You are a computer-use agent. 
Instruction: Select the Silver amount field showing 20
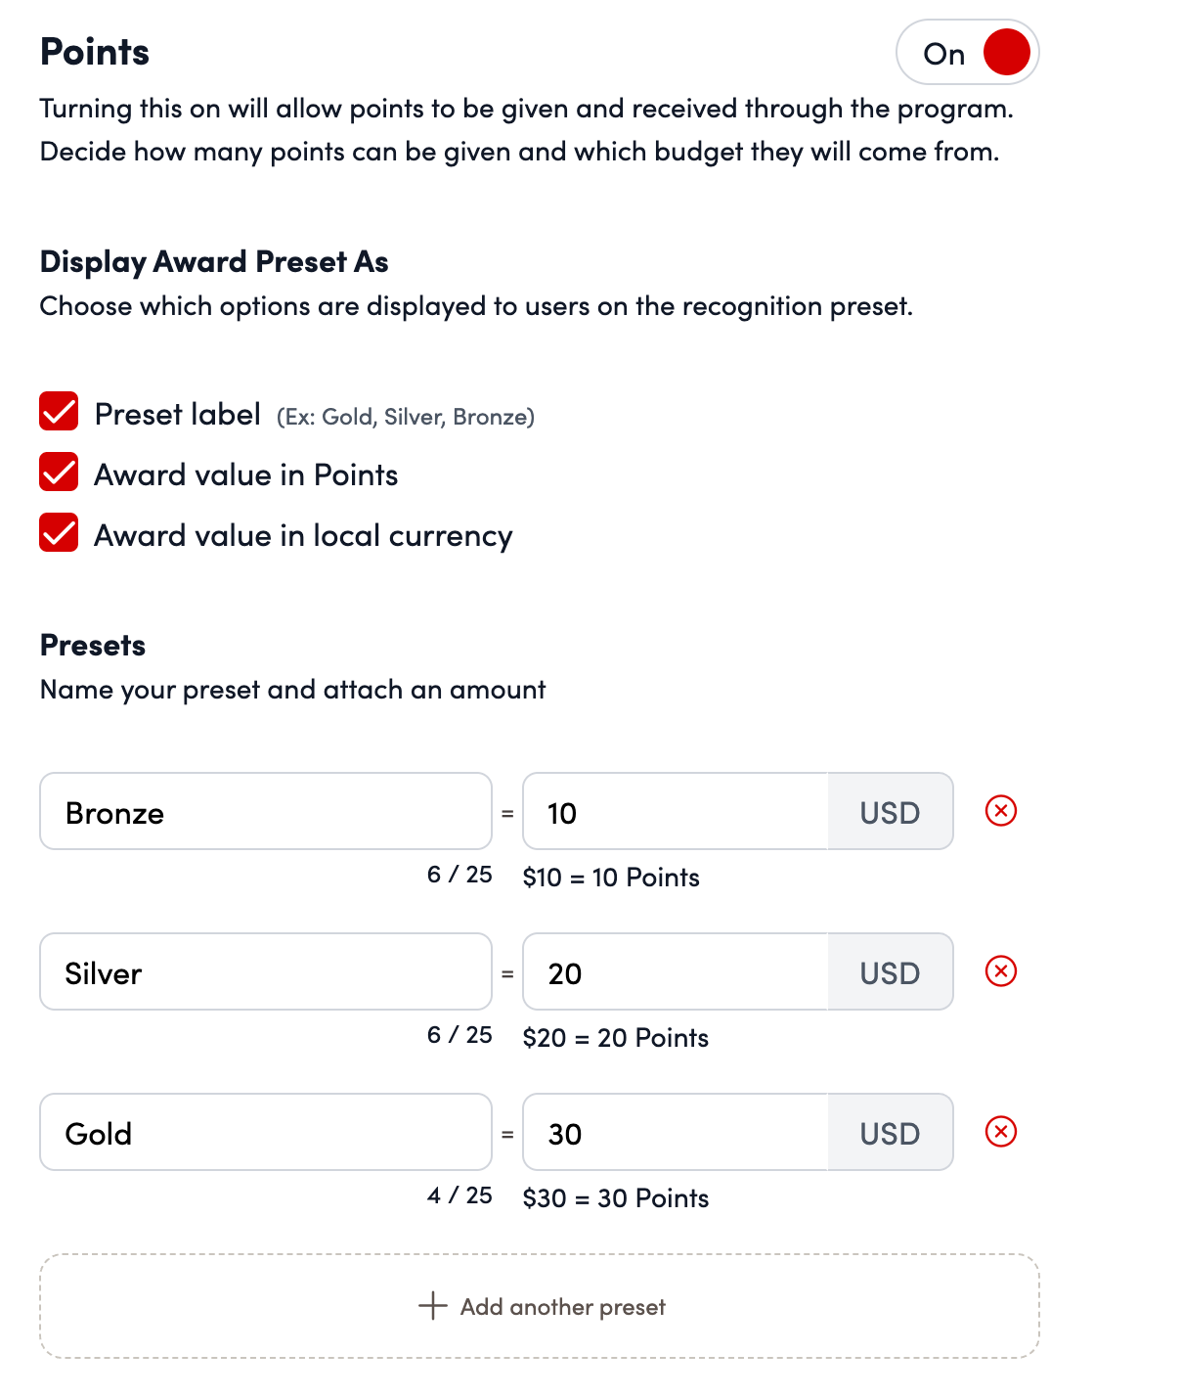point(676,972)
